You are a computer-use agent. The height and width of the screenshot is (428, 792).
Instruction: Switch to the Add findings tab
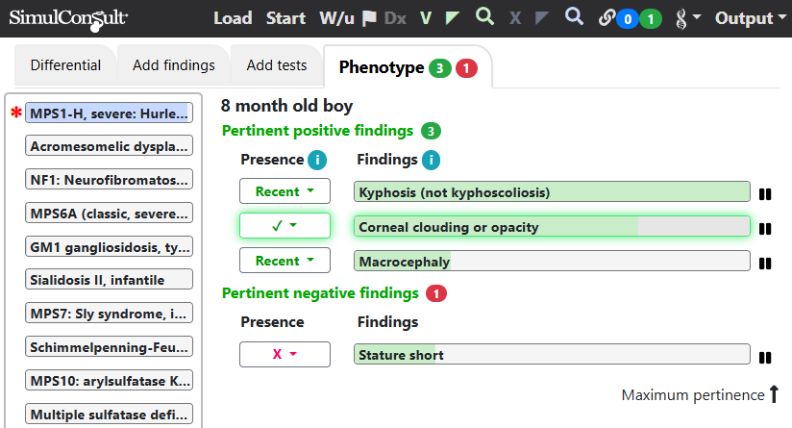[174, 65]
